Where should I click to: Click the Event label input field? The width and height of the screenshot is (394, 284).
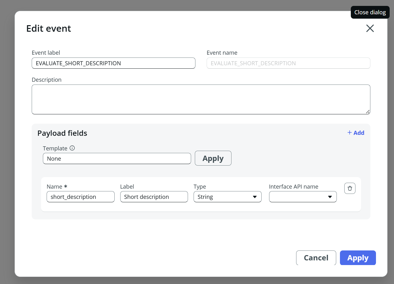113,63
